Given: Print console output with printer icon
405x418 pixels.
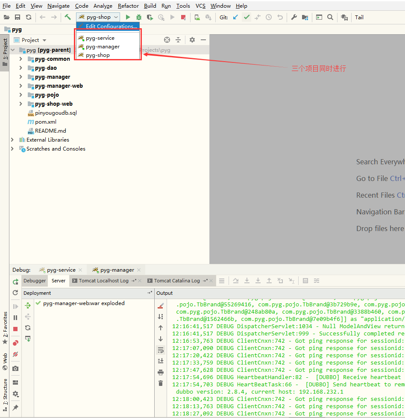Looking at the screenshot, I should 161,372.
